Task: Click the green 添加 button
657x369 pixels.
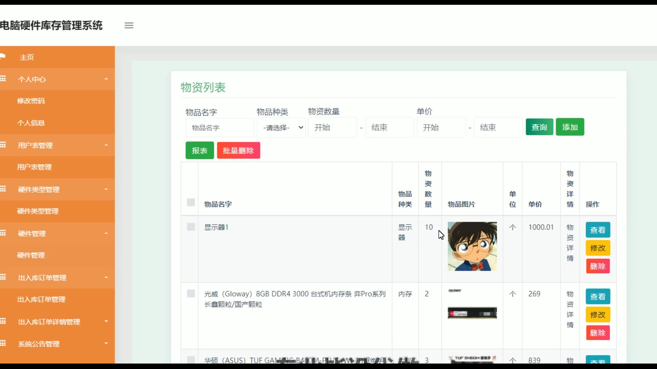Action: click(570, 127)
